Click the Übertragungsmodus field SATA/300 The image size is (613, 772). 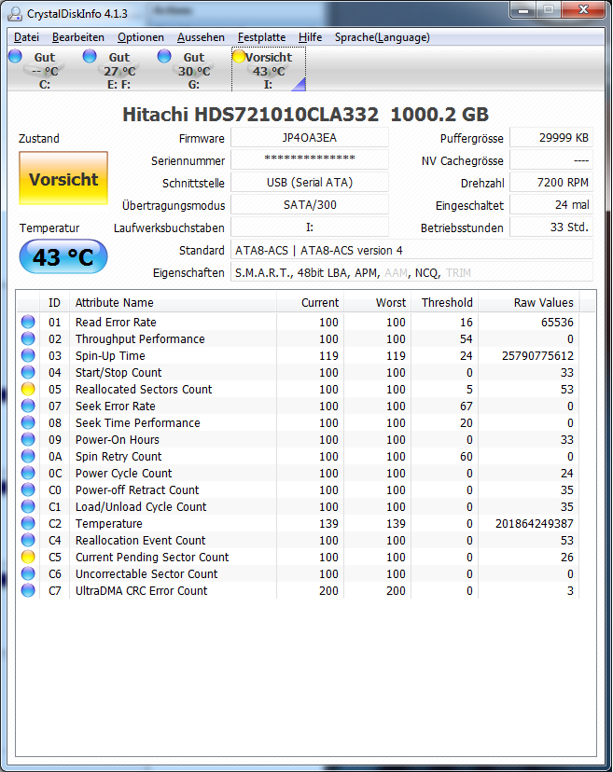click(310, 205)
